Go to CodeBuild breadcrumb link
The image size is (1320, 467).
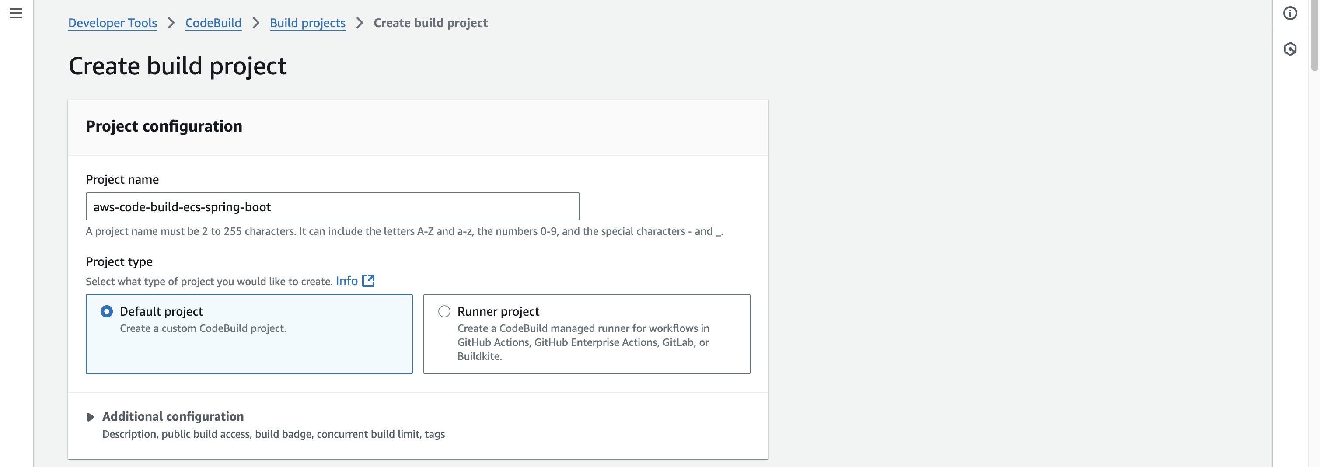pyautogui.click(x=213, y=23)
